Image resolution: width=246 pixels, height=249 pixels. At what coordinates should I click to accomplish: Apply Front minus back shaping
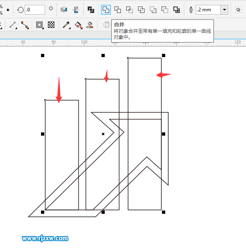[x=153, y=9]
